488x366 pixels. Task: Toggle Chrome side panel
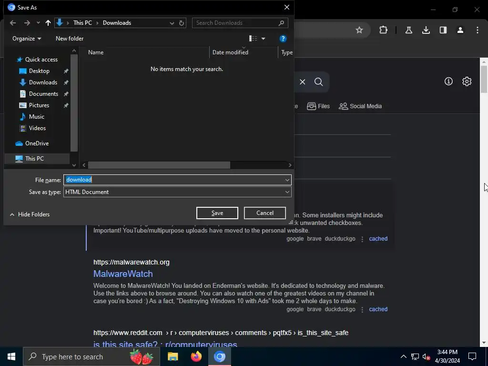[x=443, y=30]
